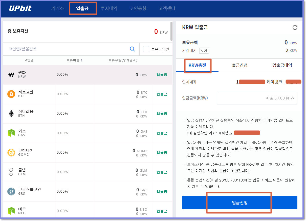306x221 pixels.
Task: Click the 이더리움 coin icon
Action: [x=11, y=113]
